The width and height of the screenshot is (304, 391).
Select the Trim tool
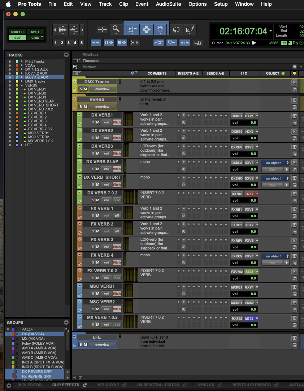click(133, 30)
